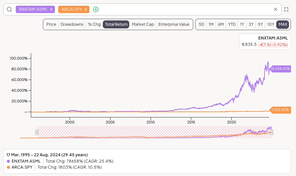Select the MAX time range

(283, 24)
